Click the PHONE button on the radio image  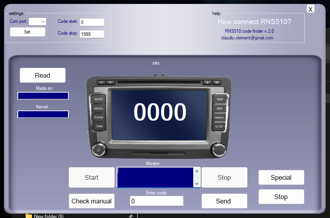point(99,117)
